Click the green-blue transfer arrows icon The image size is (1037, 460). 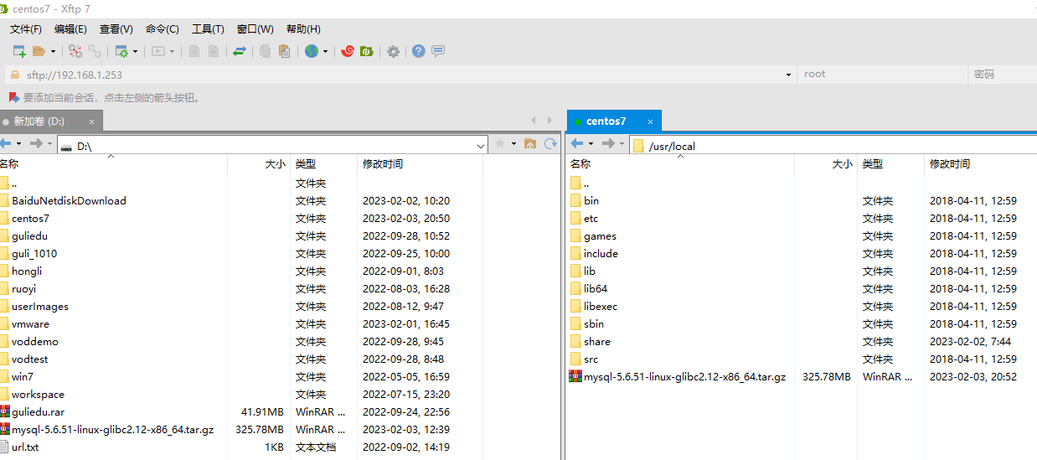tap(240, 51)
